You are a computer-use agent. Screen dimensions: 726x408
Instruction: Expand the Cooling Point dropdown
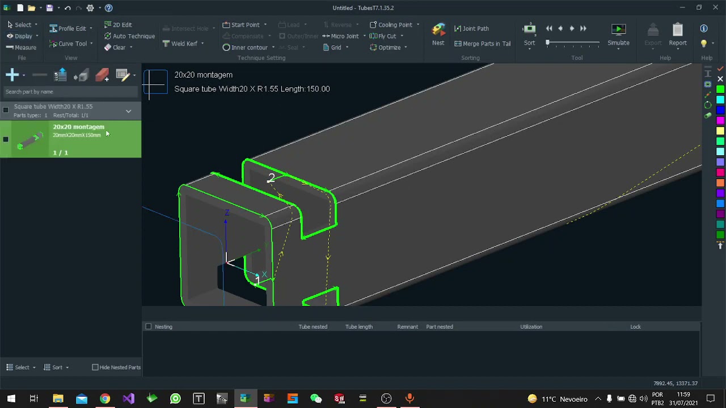(x=418, y=25)
